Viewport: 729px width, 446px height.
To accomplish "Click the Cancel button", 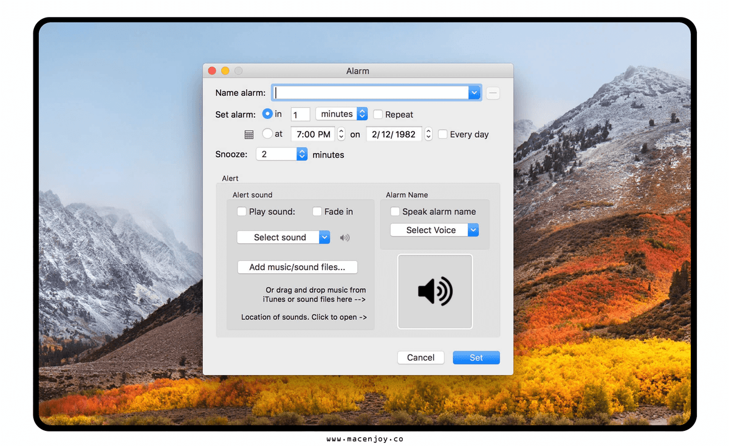I will pos(421,357).
